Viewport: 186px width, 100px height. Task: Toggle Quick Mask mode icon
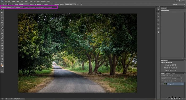coord(2,69)
